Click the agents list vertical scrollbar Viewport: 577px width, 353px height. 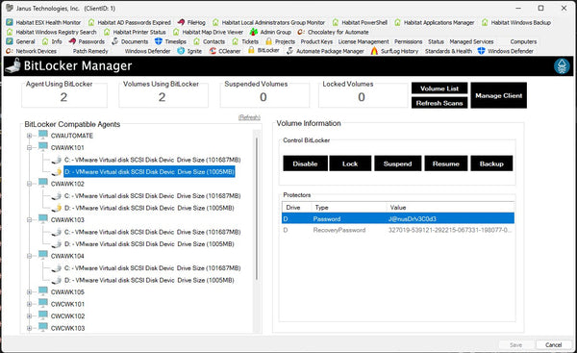point(257,209)
